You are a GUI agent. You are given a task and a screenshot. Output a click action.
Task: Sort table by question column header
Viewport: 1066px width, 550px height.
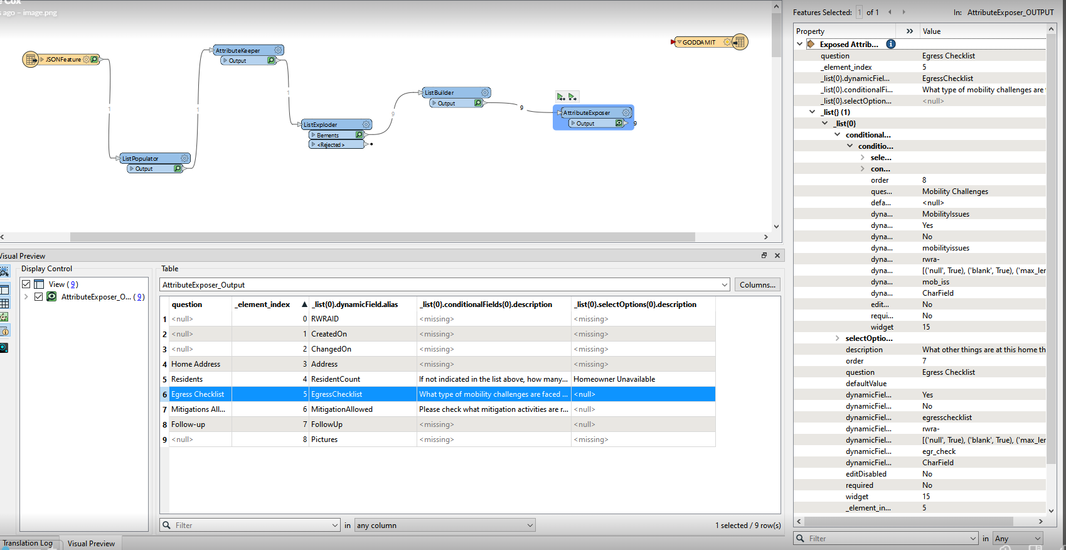(200, 305)
